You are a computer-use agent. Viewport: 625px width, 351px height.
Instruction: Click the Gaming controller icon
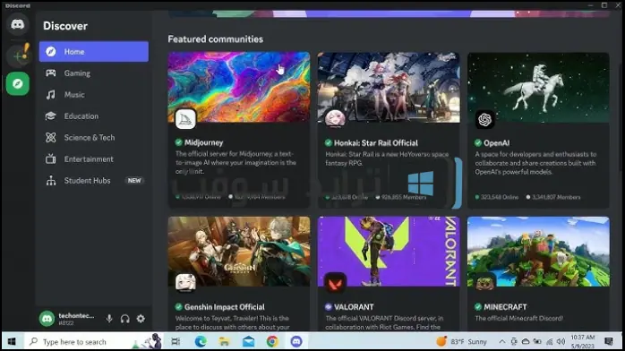(x=51, y=73)
